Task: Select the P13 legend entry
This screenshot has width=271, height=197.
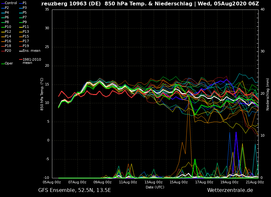Action: pos(24,32)
